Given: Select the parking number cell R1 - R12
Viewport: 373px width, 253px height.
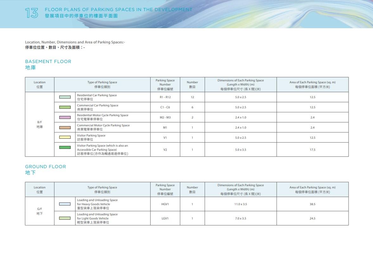Looking at the screenshot, I should [165, 97].
